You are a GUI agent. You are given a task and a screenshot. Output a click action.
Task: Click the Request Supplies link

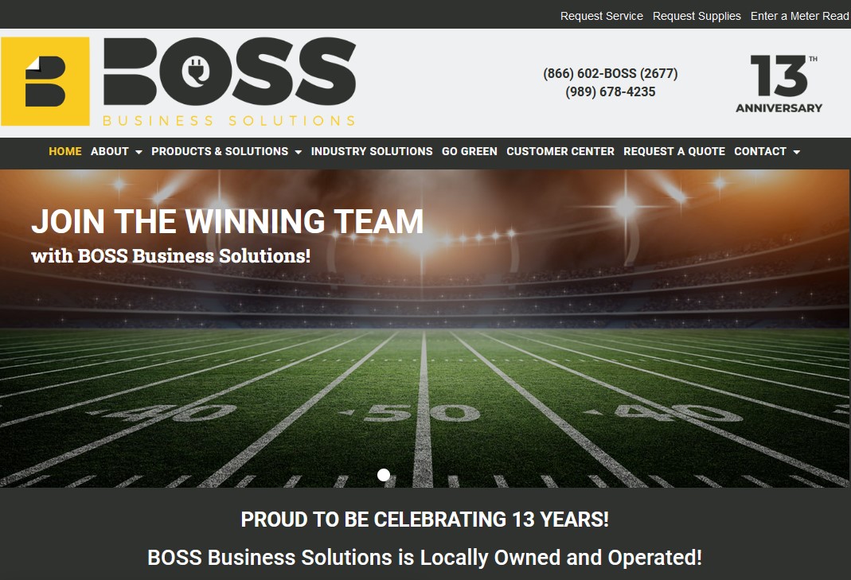tap(697, 16)
